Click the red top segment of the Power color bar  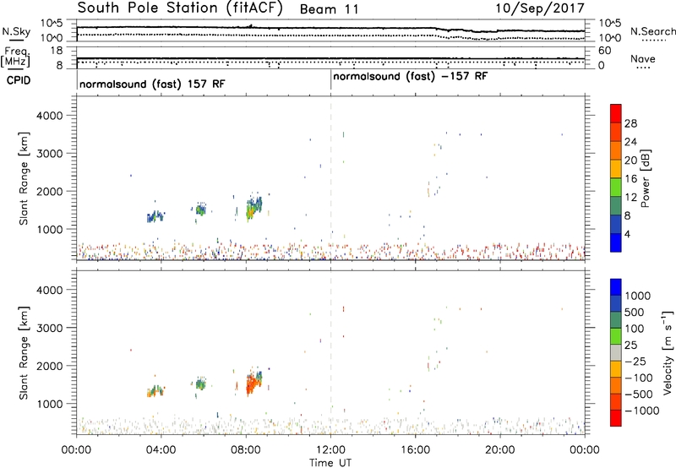click(616, 114)
